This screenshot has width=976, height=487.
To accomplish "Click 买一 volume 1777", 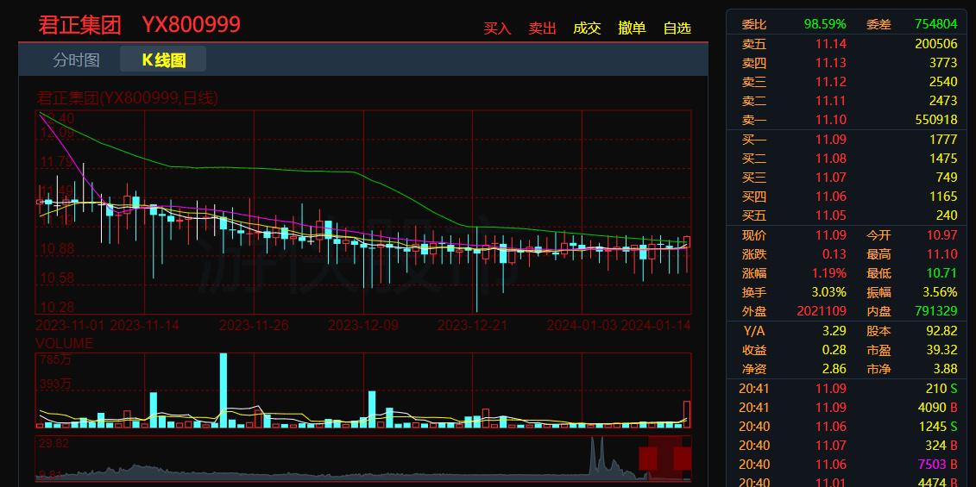I will 943,140.
